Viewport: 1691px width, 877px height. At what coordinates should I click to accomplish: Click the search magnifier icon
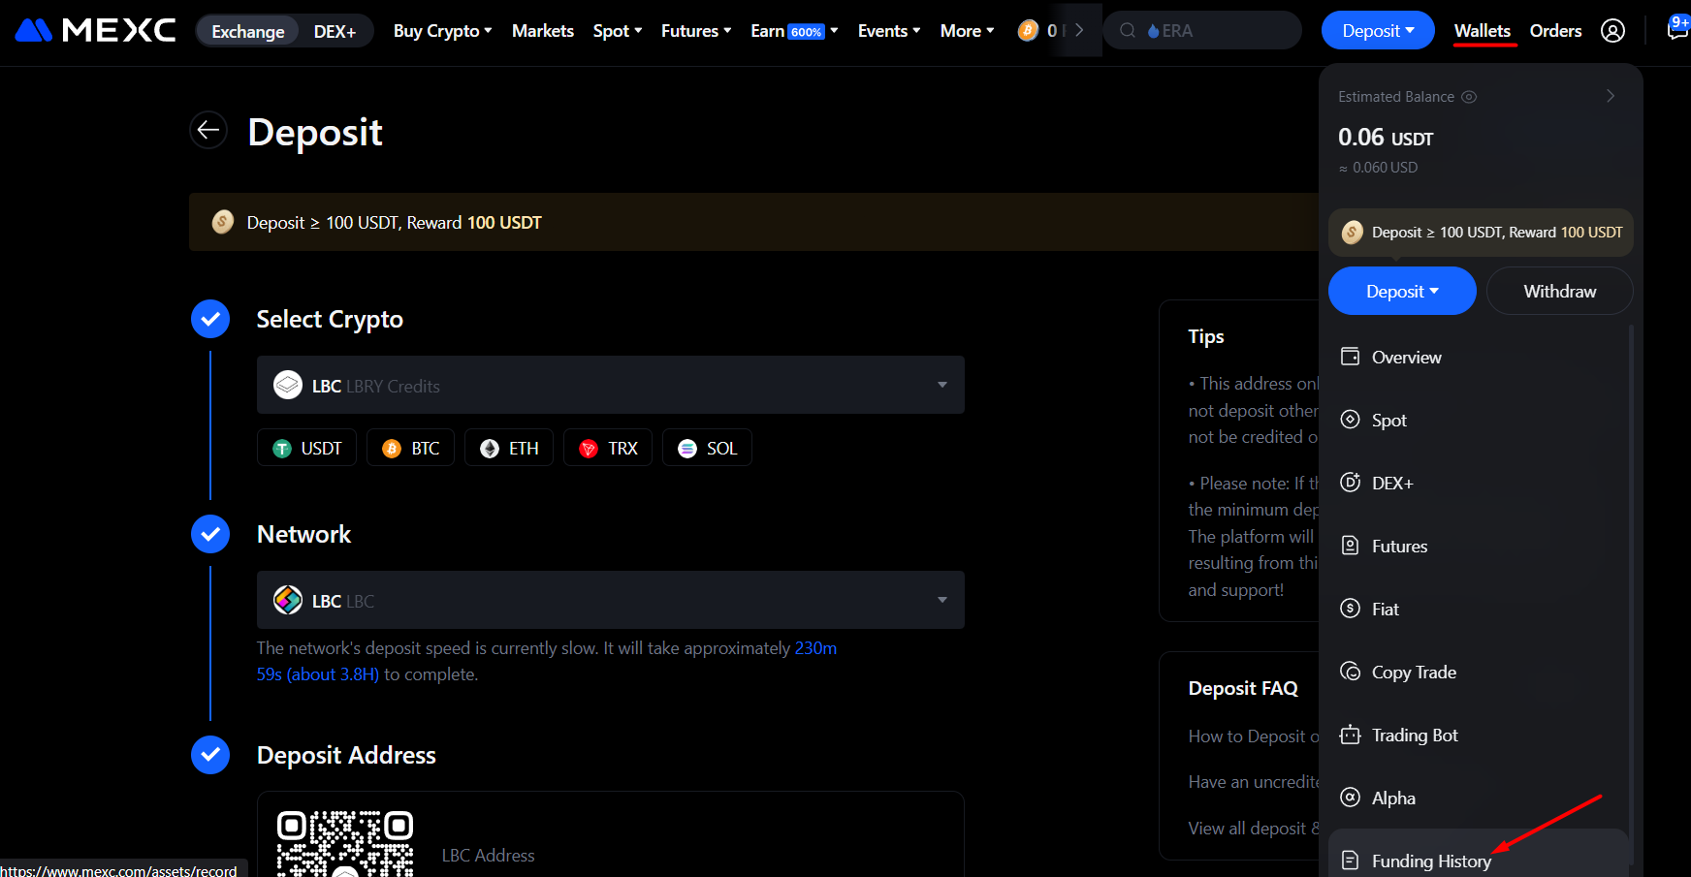click(1128, 31)
